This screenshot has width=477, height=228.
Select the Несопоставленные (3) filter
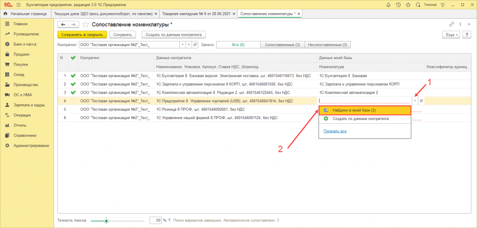click(327, 45)
